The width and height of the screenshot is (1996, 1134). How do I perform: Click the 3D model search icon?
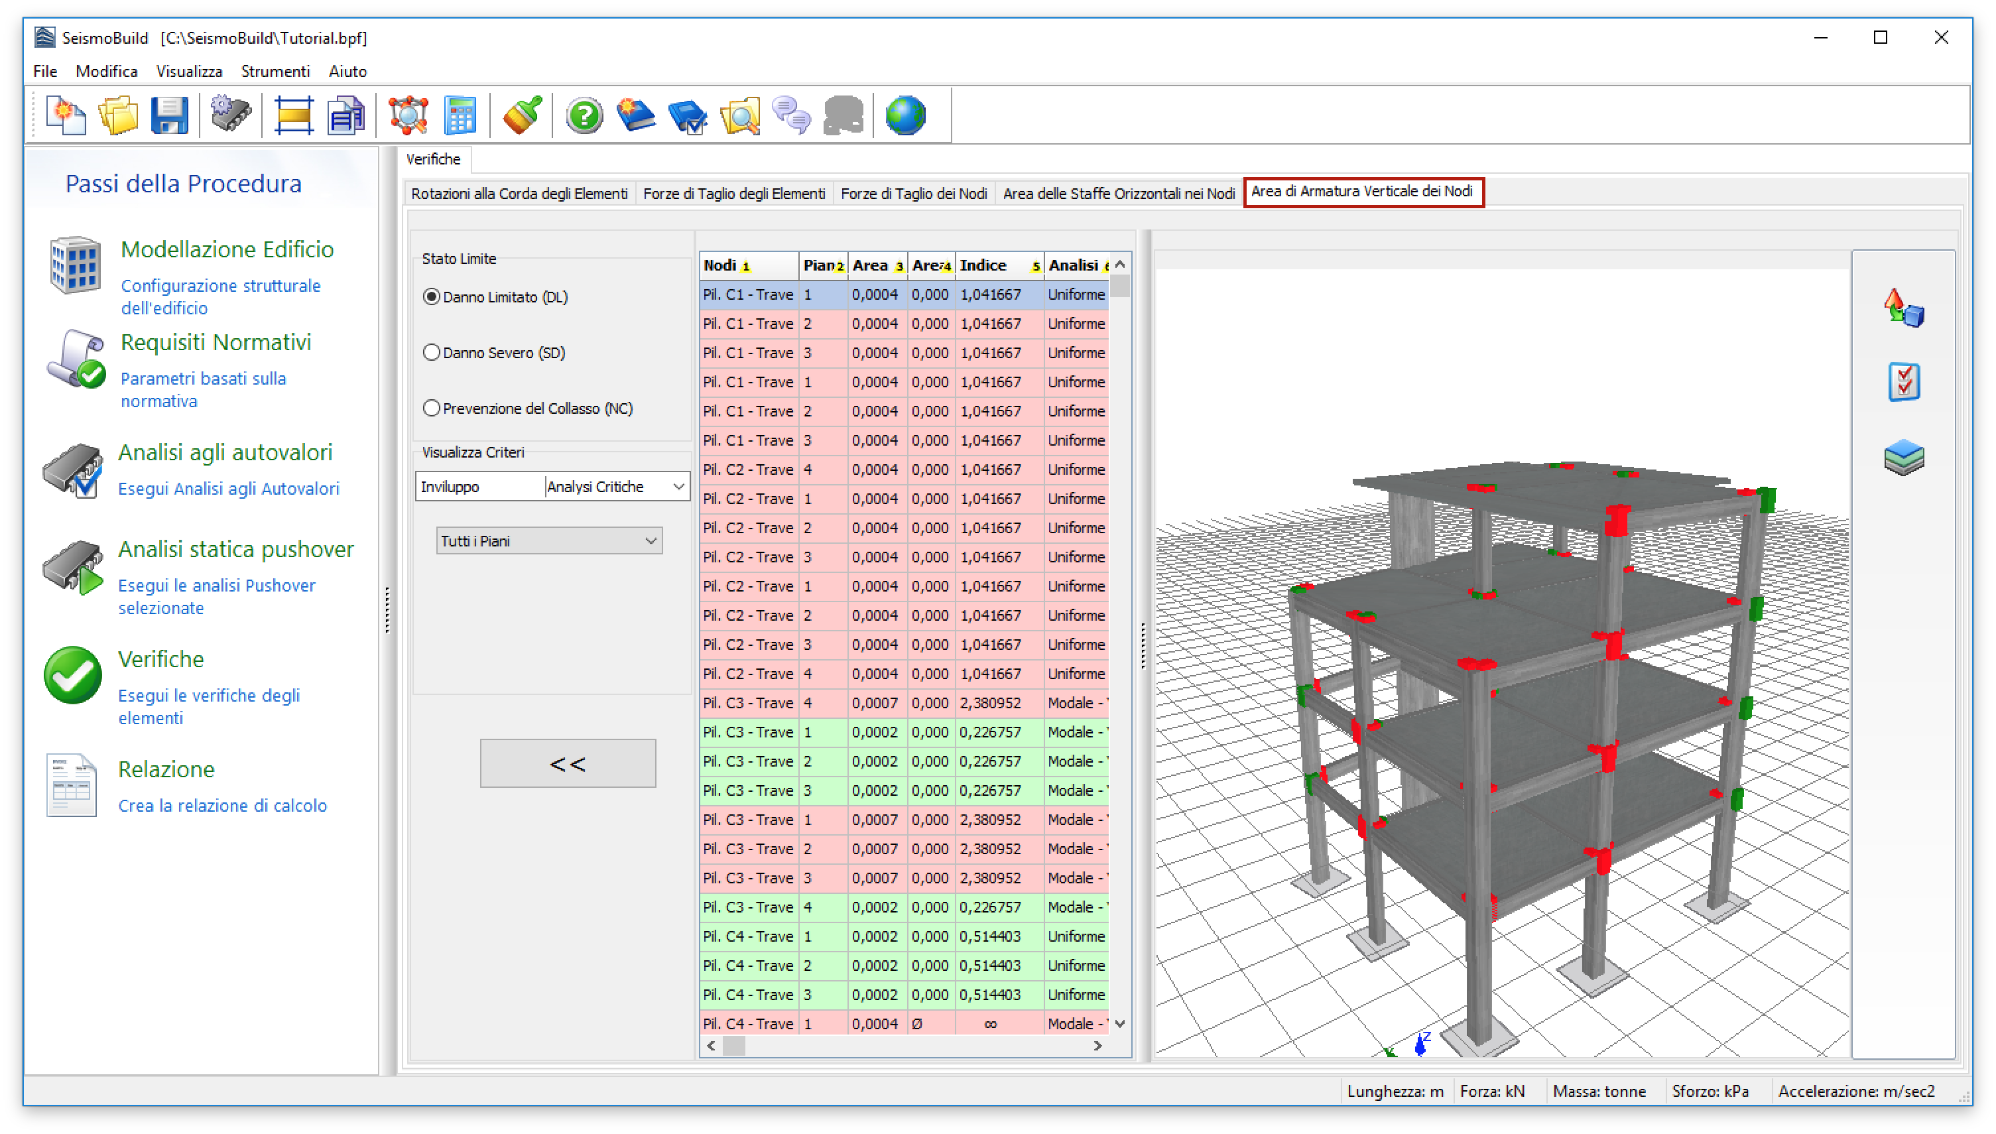pos(408,116)
